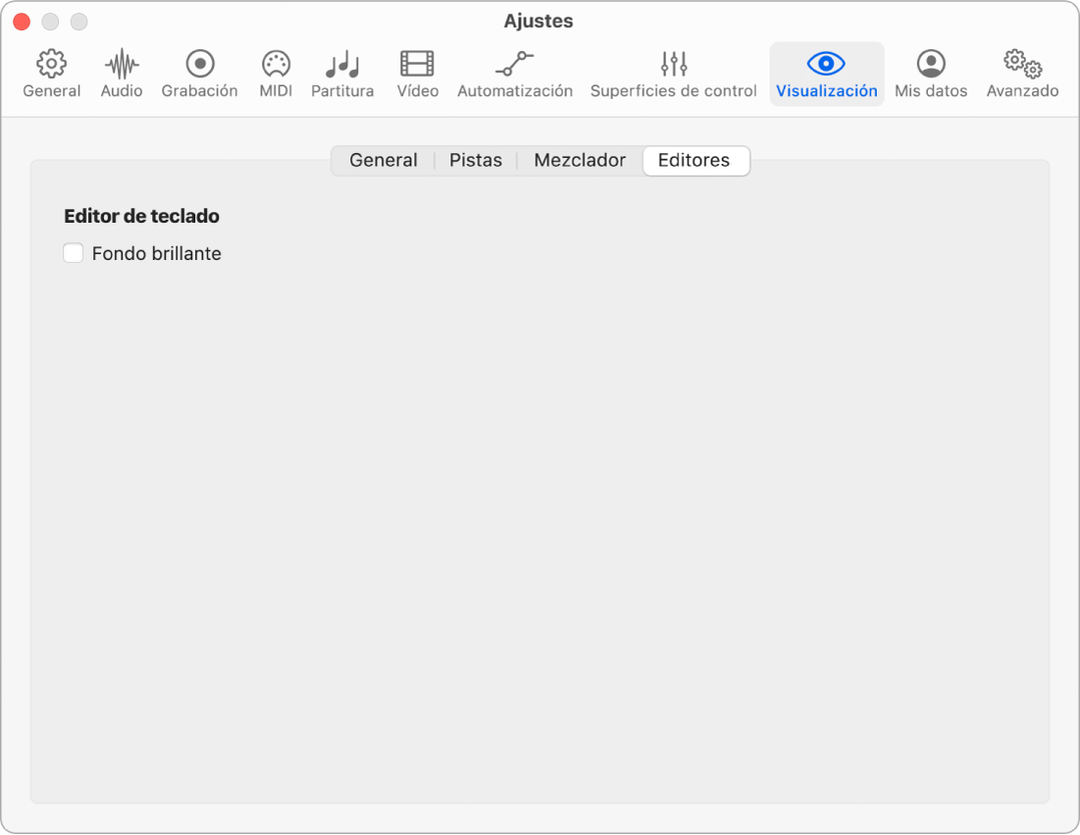The height and width of the screenshot is (835, 1080).
Task: Click the greyed-out zoom window button
Action: tap(80, 22)
